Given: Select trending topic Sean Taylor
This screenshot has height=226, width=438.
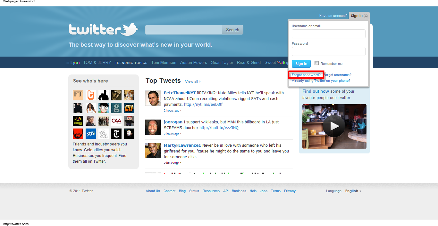Looking at the screenshot, I should (222, 63).
